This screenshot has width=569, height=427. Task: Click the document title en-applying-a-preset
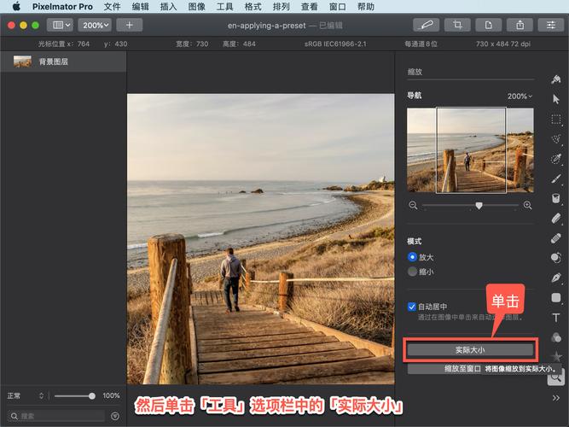[267, 26]
